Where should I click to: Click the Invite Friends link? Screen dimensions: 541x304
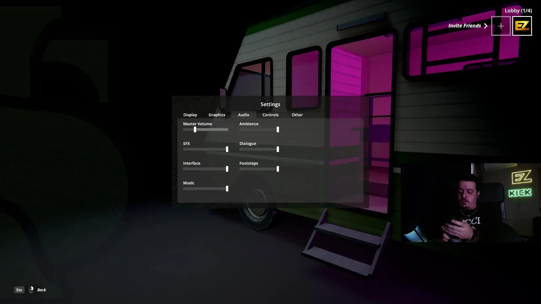coord(464,26)
